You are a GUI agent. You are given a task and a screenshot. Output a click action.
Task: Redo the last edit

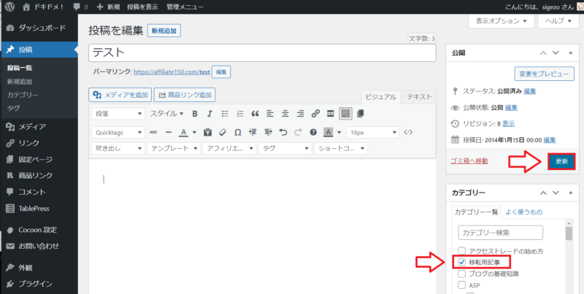pos(299,132)
